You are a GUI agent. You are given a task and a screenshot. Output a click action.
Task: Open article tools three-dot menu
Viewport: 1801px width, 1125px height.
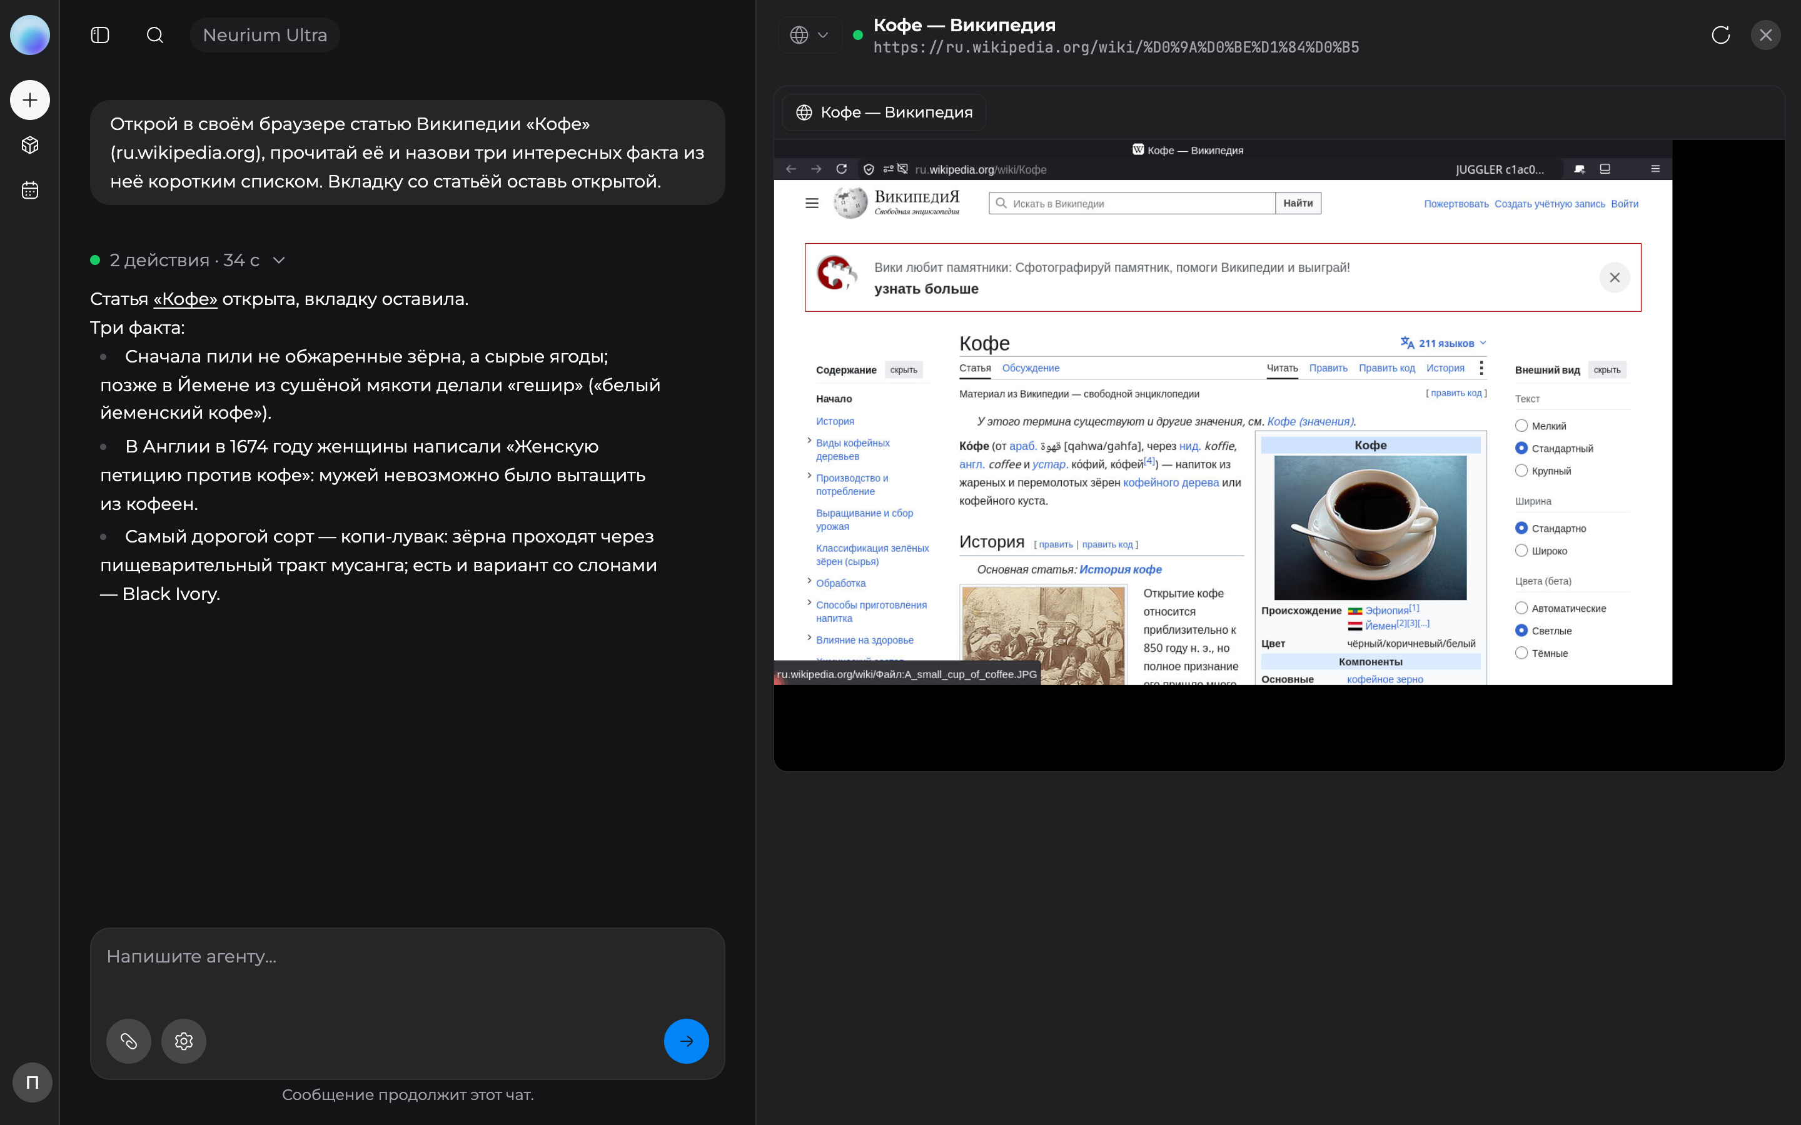pyautogui.click(x=1481, y=368)
